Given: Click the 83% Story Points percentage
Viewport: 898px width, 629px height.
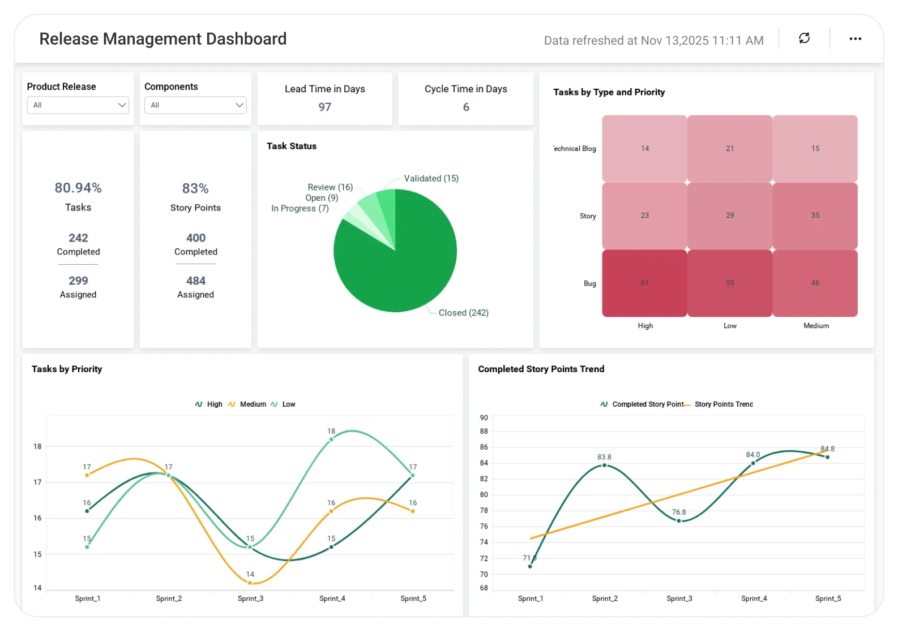Looking at the screenshot, I should (195, 188).
